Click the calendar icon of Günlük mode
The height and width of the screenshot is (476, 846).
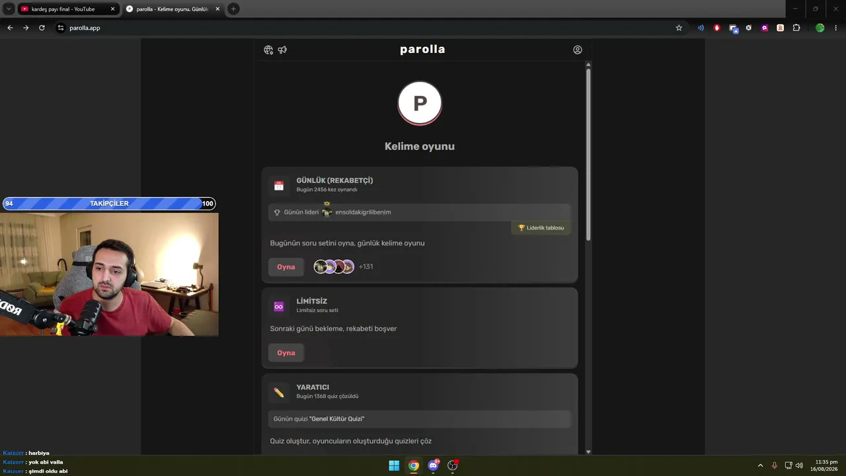coord(279,186)
